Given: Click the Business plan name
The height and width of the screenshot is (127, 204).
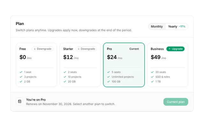Looking at the screenshot, I should click(157, 49).
